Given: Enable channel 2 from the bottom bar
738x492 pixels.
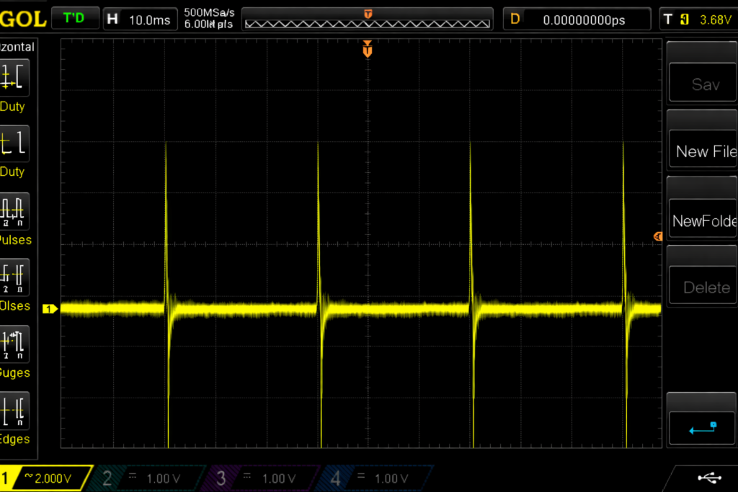Looking at the screenshot, I should tap(143, 478).
